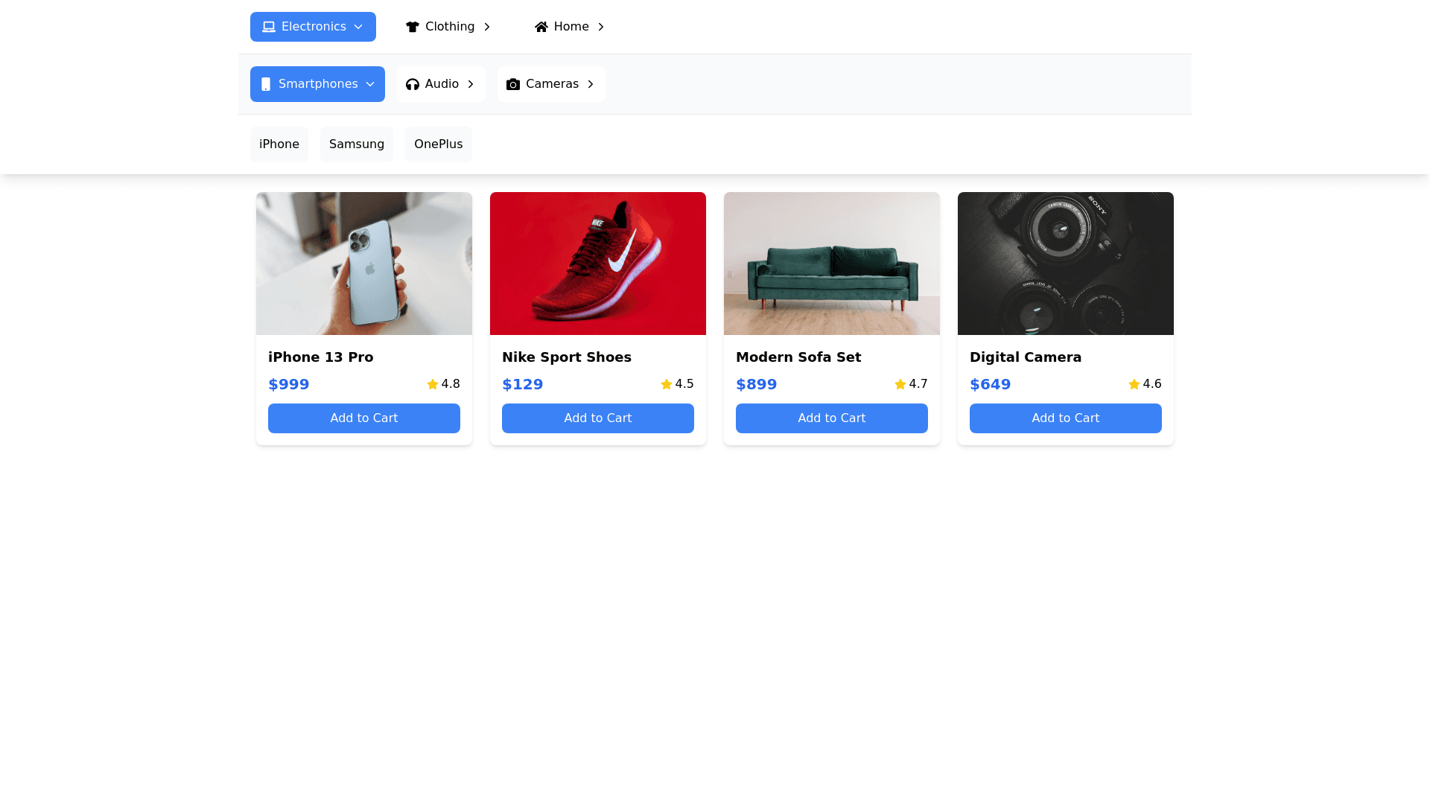This screenshot has height=804, width=1430.
Task: Add Modern Sofa Set to cart
Action: (831, 418)
